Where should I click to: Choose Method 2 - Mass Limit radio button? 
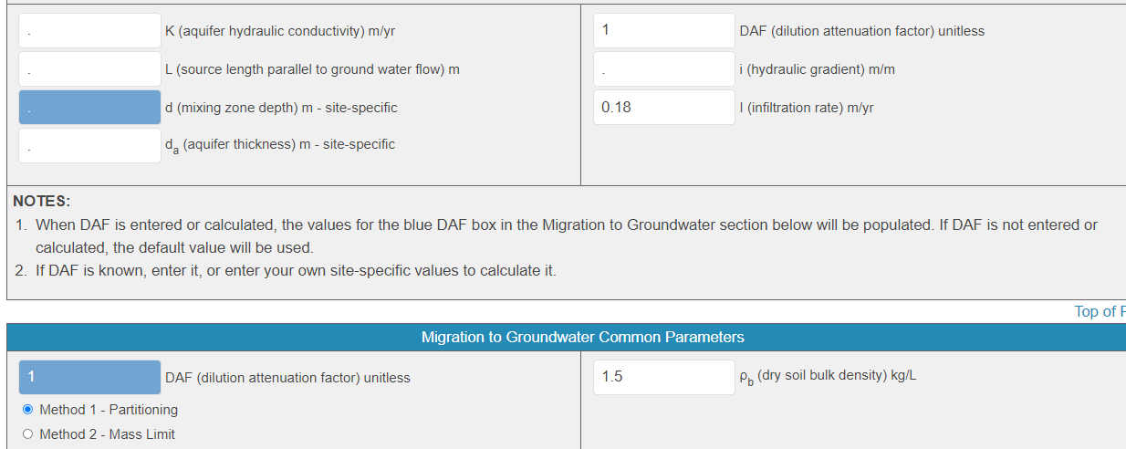pos(27,434)
